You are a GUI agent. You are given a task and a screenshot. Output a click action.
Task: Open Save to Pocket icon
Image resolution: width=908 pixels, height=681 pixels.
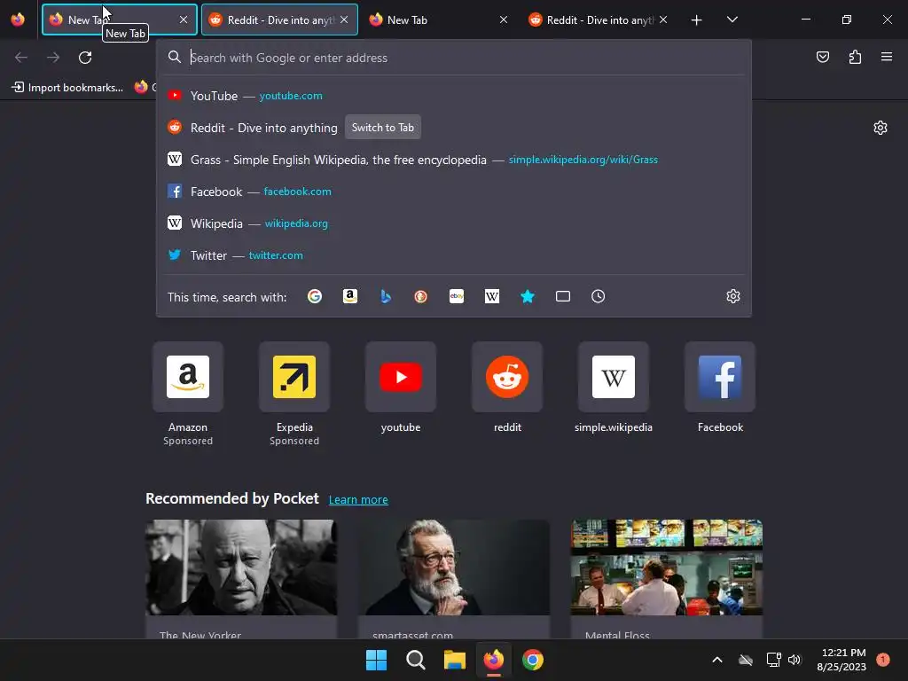822,57
